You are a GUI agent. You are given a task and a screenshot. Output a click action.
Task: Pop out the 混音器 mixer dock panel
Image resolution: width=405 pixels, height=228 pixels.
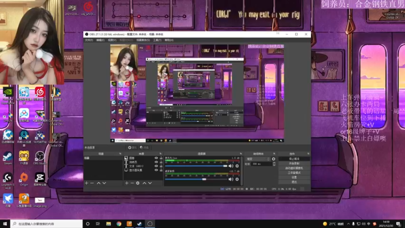(241, 154)
